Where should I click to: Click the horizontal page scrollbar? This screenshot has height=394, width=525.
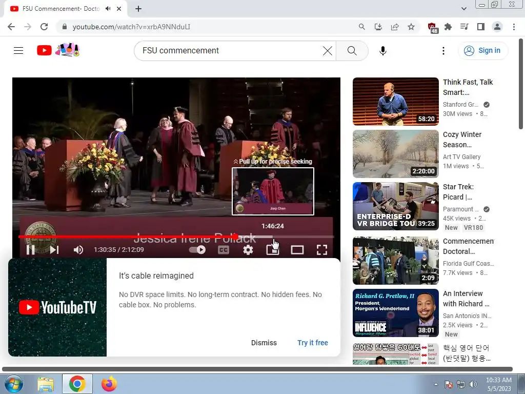click(257, 369)
